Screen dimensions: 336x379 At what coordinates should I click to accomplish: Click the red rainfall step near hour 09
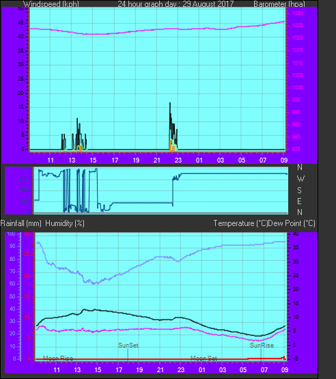pos(284,357)
